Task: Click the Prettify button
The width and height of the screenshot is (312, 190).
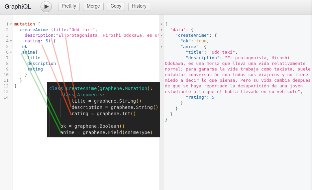Action: tap(69, 7)
